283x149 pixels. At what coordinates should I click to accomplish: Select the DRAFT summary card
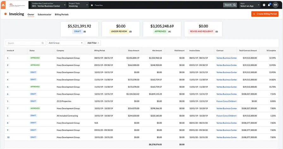(x=79, y=29)
